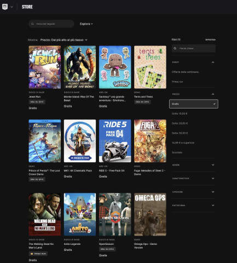Click the Jewel Run title link
237x263 pixels.
(34, 97)
